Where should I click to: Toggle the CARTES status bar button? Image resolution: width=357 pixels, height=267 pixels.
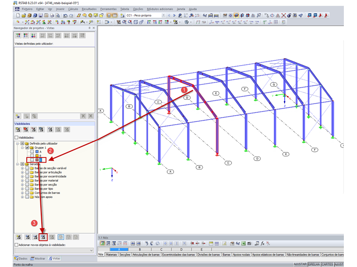[327, 264]
